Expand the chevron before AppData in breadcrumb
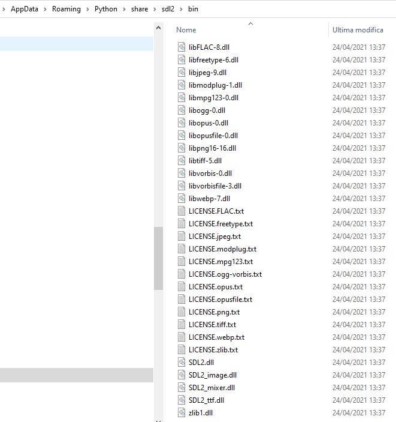The height and width of the screenshot is (422, 396). [x=4, y=10]
